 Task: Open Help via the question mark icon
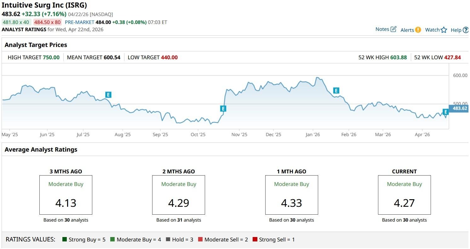[466, 30]
